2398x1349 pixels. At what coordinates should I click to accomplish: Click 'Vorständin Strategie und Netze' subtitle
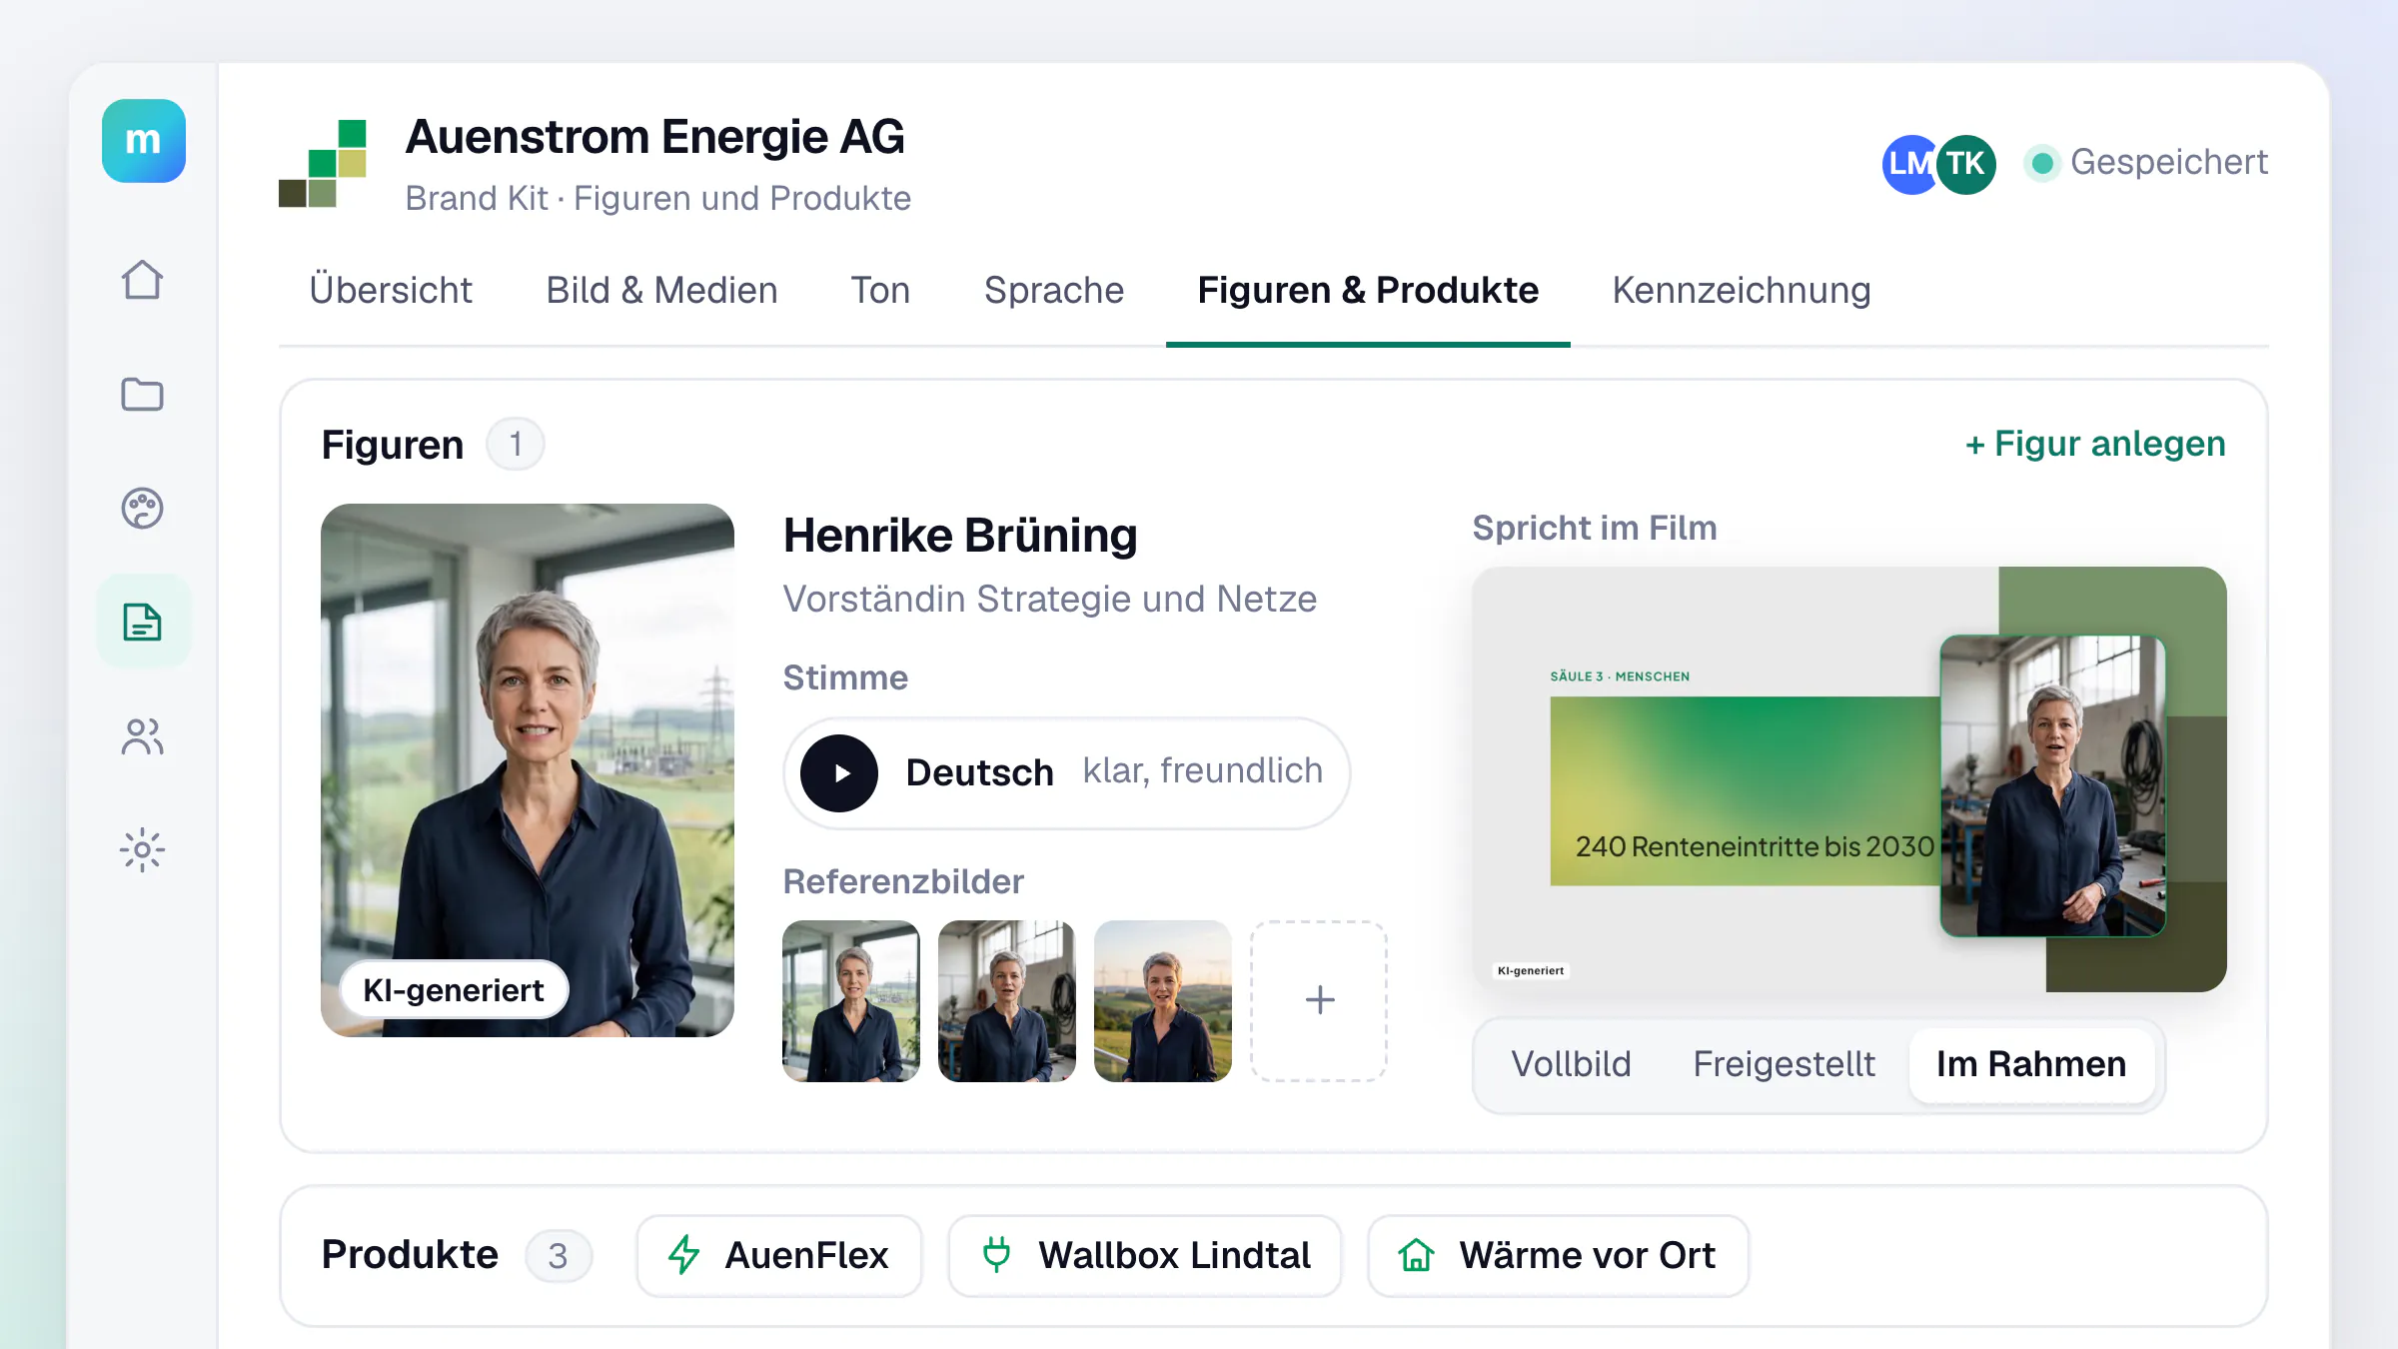(x=1050, y=599)
